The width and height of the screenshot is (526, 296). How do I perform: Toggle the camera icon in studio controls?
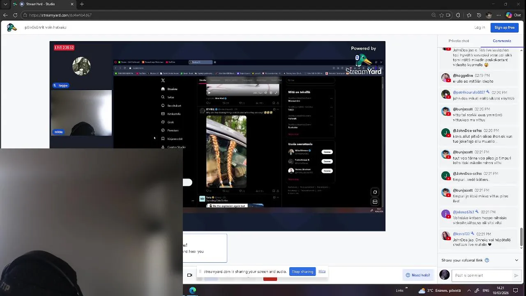pyautogui.click(x=189, y=275)
